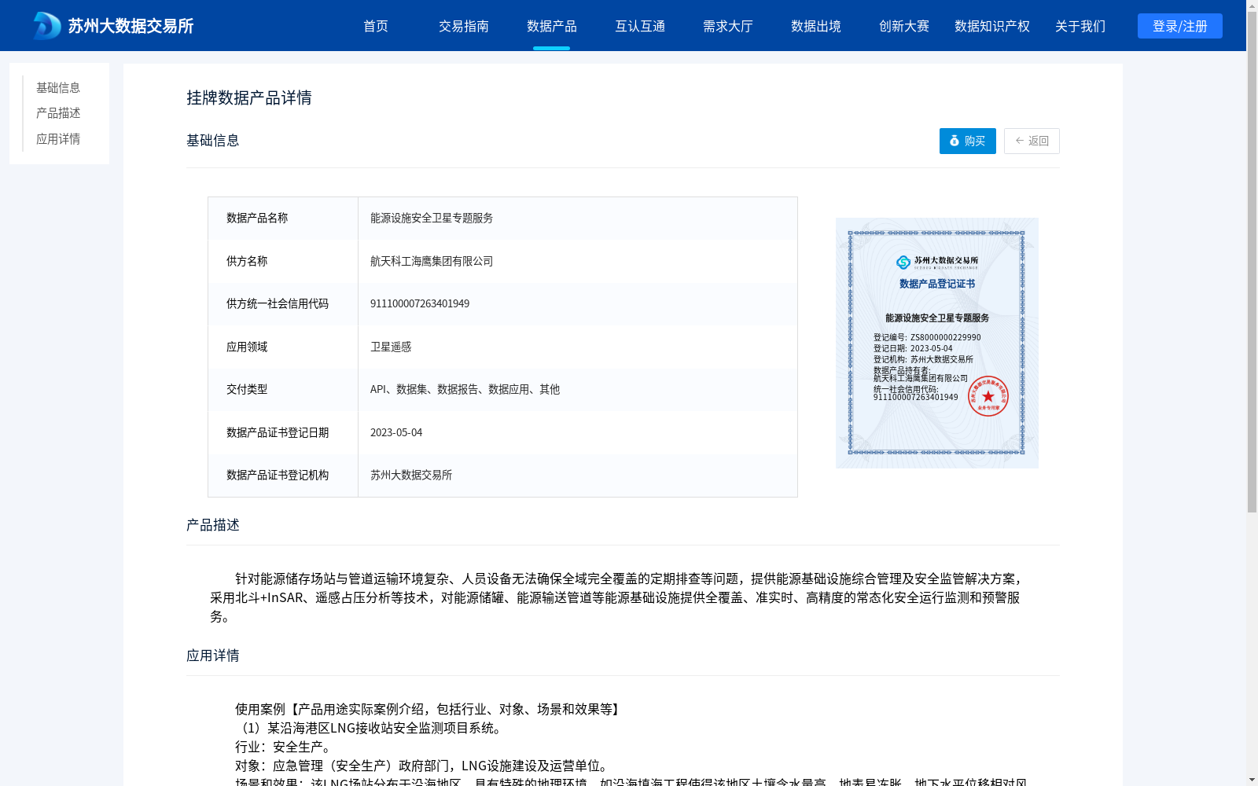
Task: Open the 数据出境 navigation item
Action: (x=816, y=26)
